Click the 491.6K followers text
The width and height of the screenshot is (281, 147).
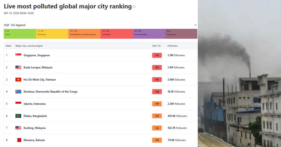(177, 116)
